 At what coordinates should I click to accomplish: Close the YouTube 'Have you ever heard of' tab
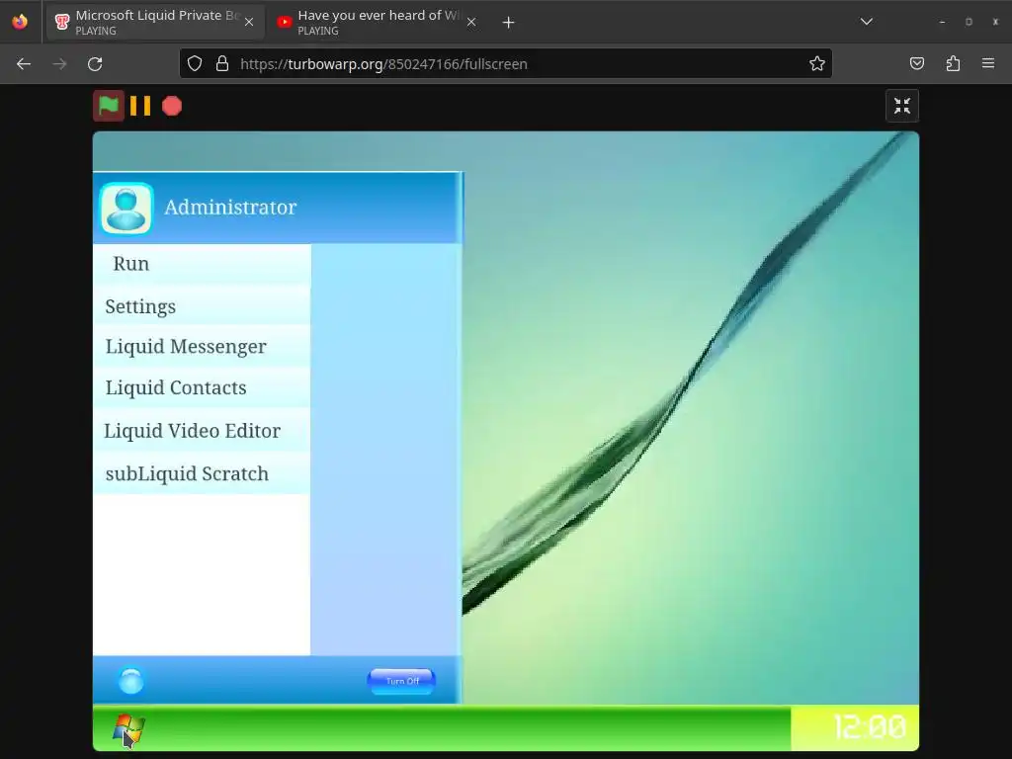click(x=471, y=22)
